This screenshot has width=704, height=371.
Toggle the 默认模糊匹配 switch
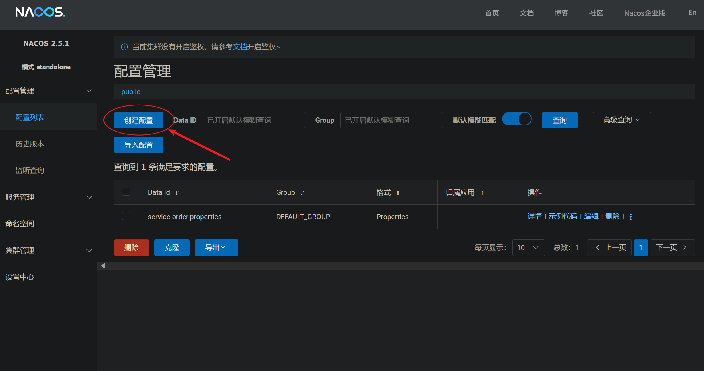[x=517, y=119]
